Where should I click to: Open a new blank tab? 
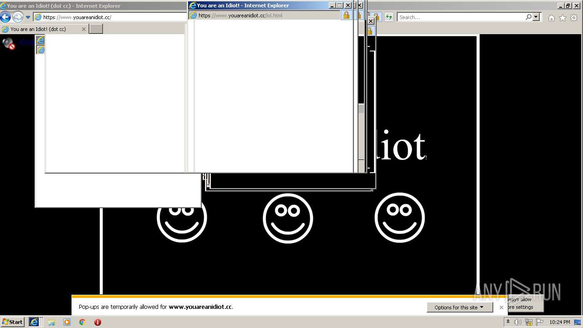tap(96, 29)
